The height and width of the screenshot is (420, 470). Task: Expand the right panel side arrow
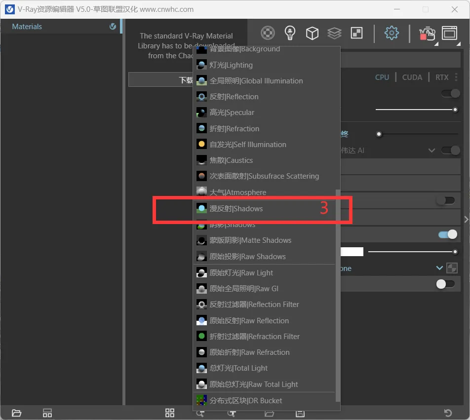point(466,219)
